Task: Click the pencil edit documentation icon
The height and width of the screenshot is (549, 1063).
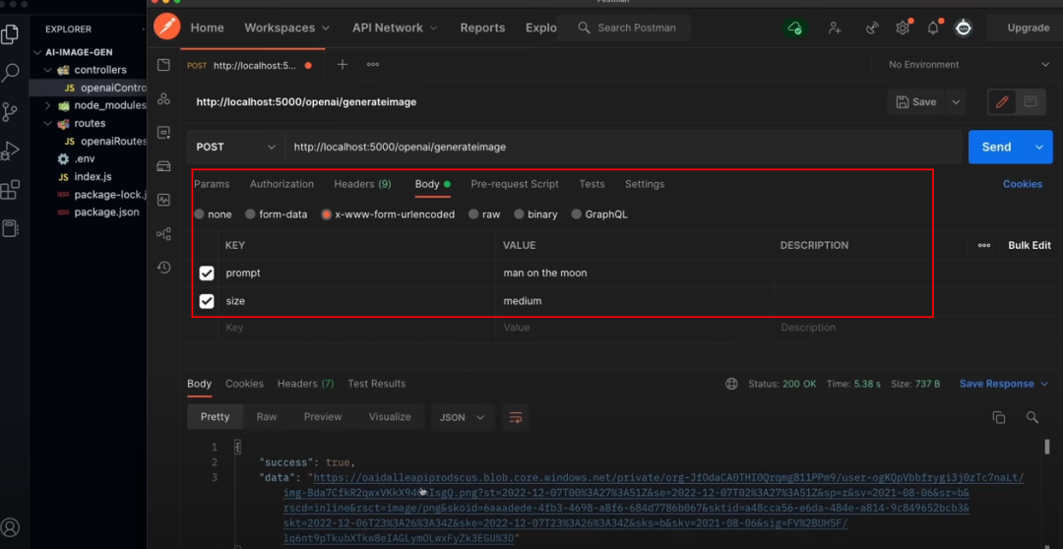Action: 1002,102
